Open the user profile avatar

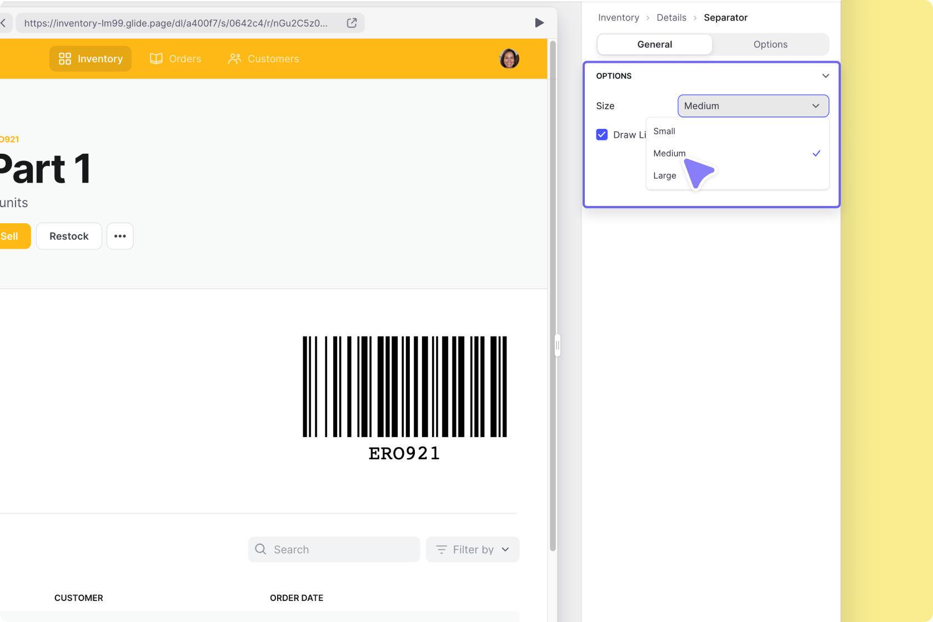pos(509,58)
